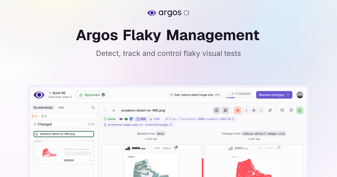337x177 pixels.
Task: Go to the previous change with the left chevron
Action: pos(246,110)
